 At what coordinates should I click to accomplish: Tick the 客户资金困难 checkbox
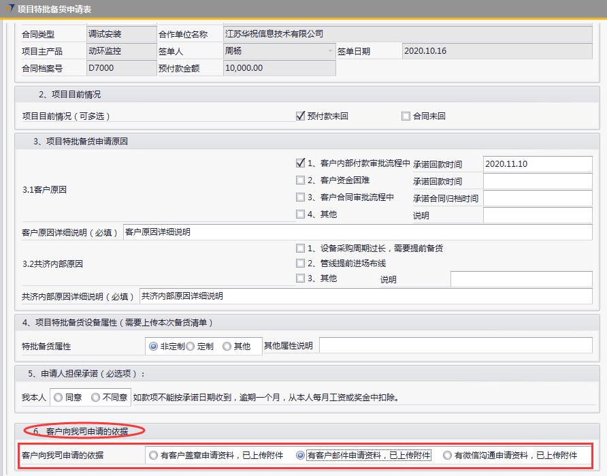[300, 180]
